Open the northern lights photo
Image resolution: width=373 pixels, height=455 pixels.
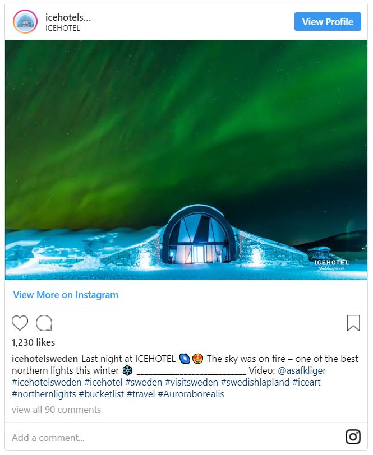[186, 160]
